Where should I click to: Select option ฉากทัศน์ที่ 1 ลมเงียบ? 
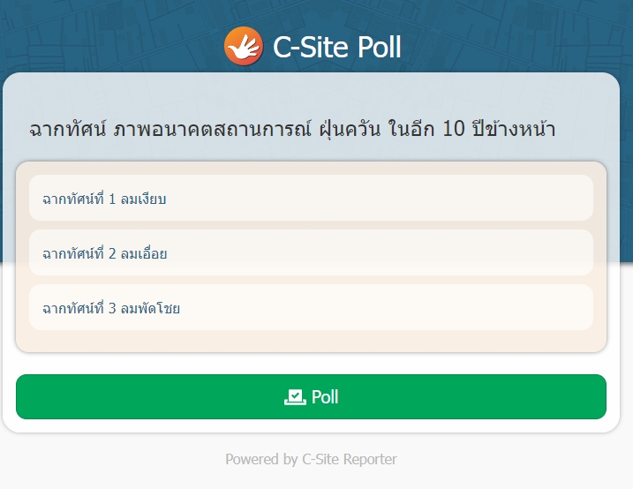click(x=311, y=198)
